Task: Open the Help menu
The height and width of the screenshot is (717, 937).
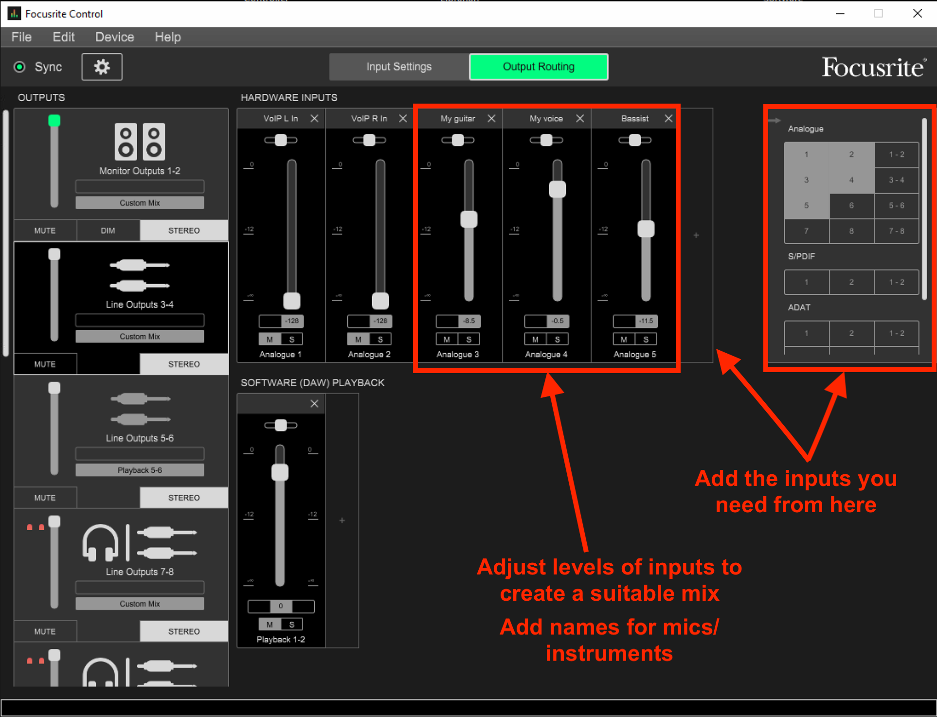Action: pyautogui.click(x=168, y=37)
